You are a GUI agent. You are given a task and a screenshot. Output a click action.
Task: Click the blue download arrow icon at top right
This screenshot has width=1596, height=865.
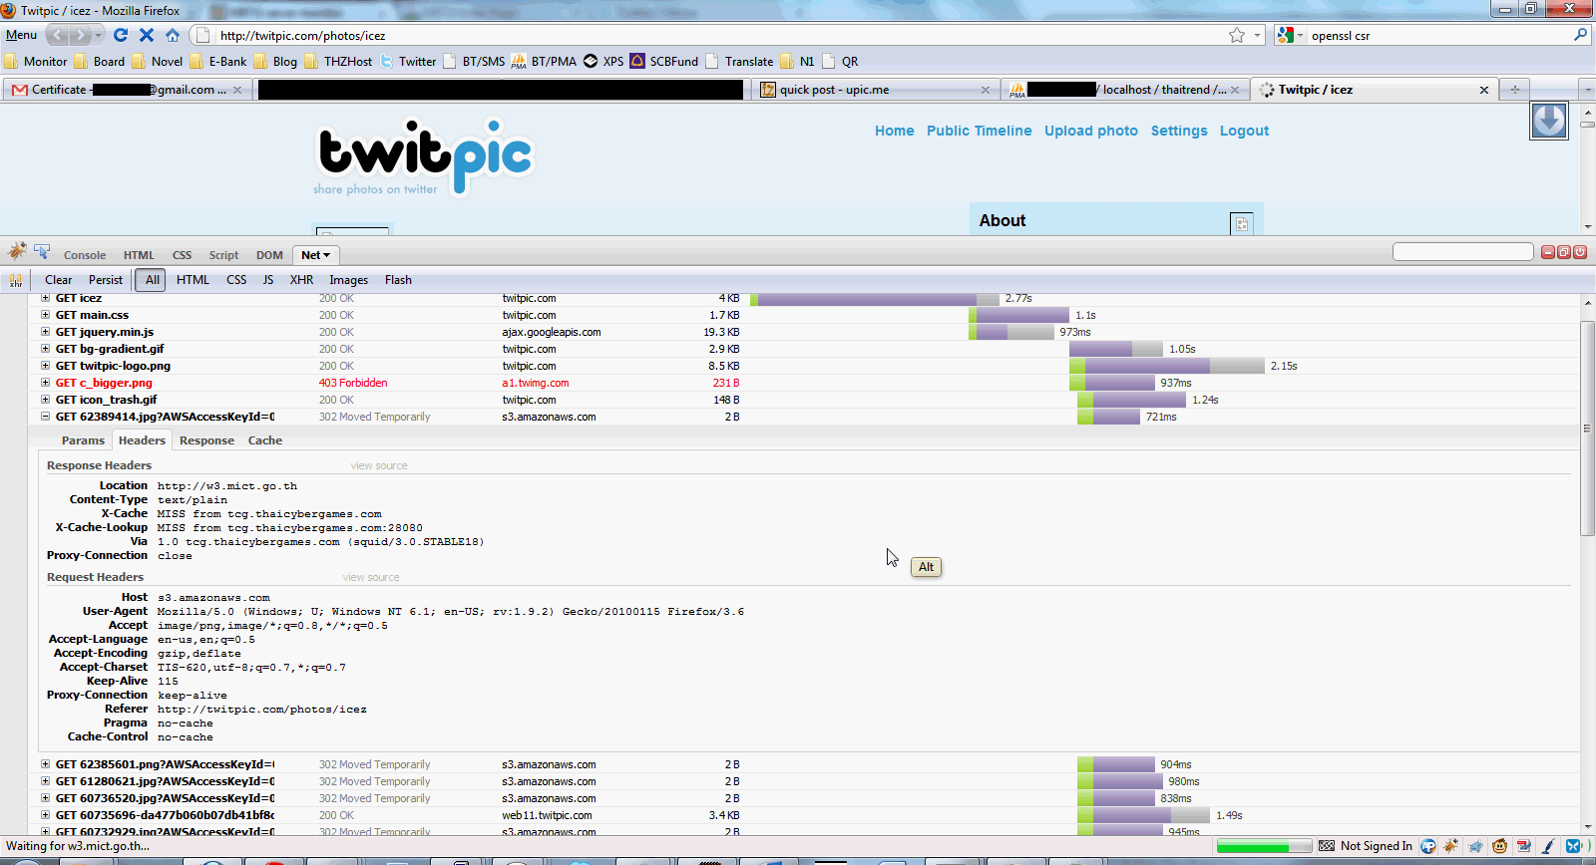pyautogui.click(x=1549, y=121)
